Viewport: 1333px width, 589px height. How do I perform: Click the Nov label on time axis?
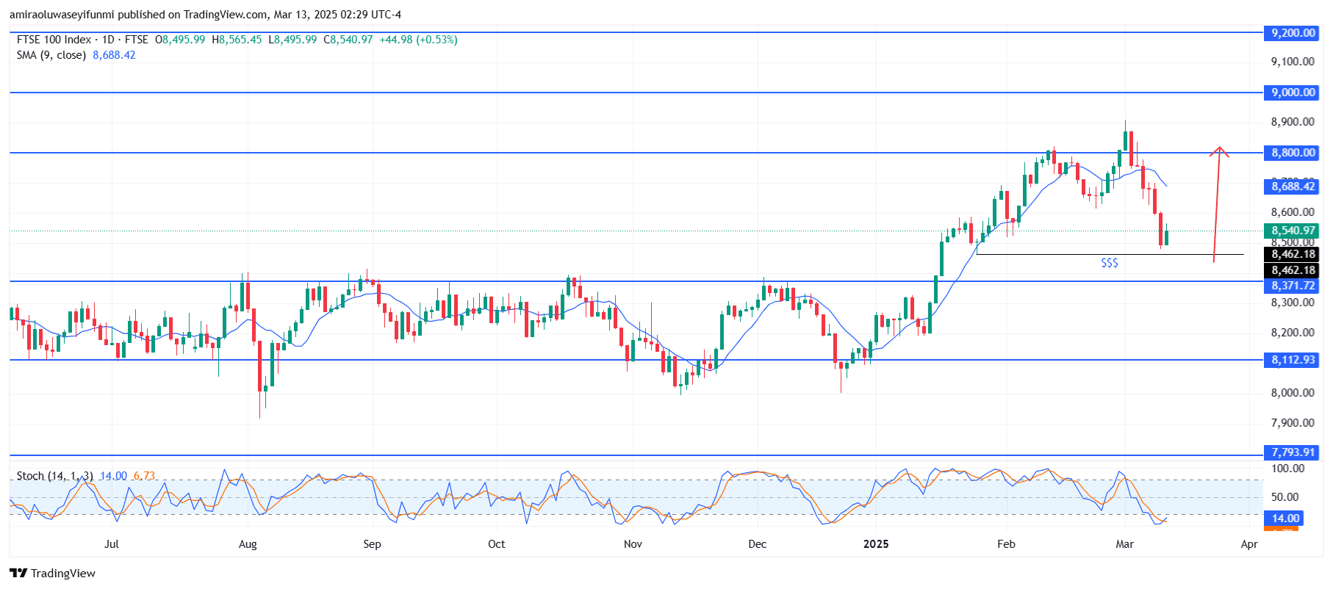[x=633, y=544]
